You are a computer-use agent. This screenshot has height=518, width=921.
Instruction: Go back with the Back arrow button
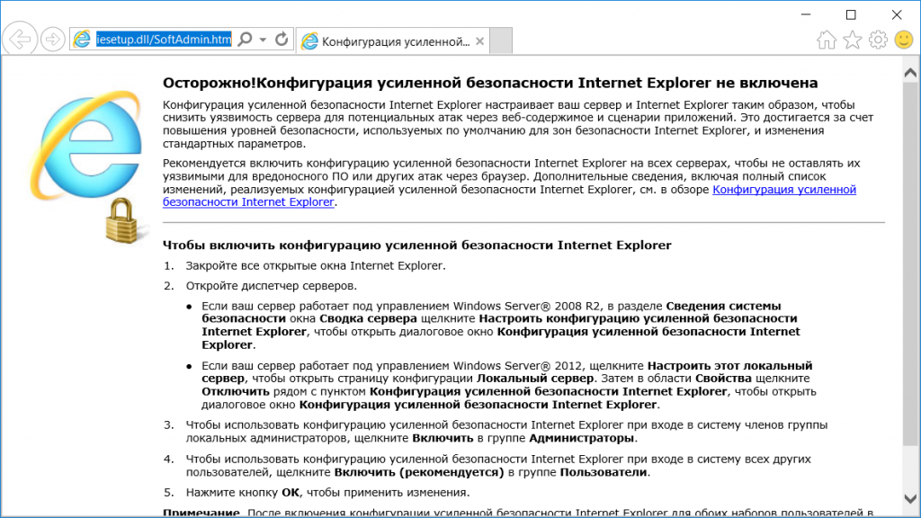[20, 40]
